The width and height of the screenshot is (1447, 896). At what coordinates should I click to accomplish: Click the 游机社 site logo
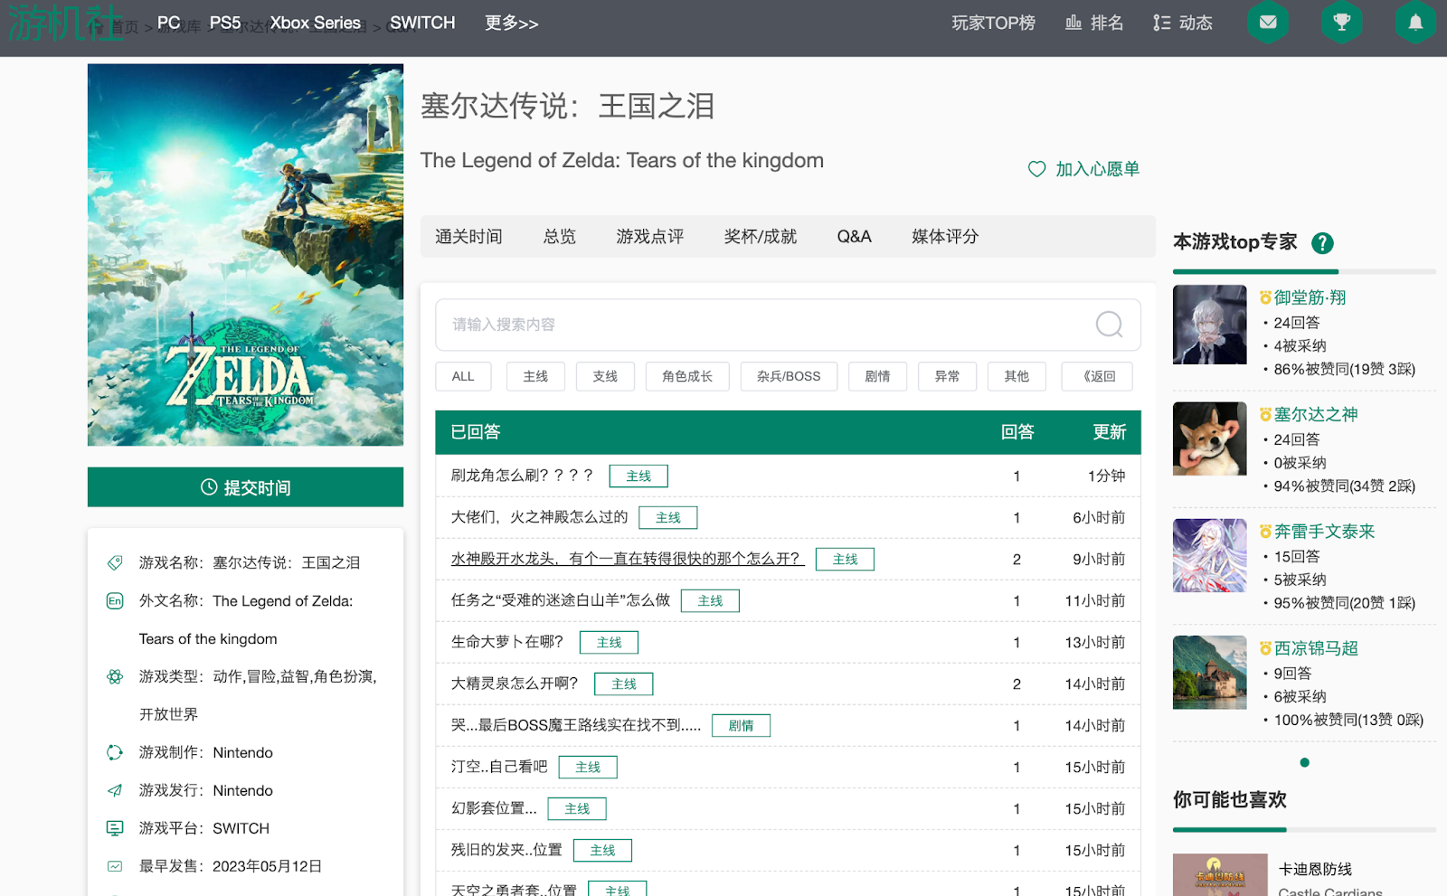[66, 23]
